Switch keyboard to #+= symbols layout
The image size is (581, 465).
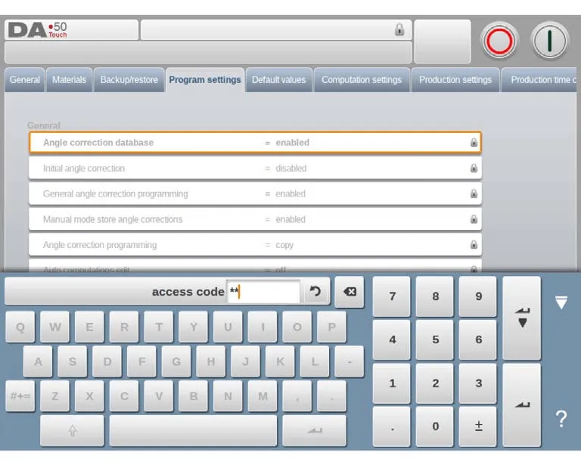20,396
